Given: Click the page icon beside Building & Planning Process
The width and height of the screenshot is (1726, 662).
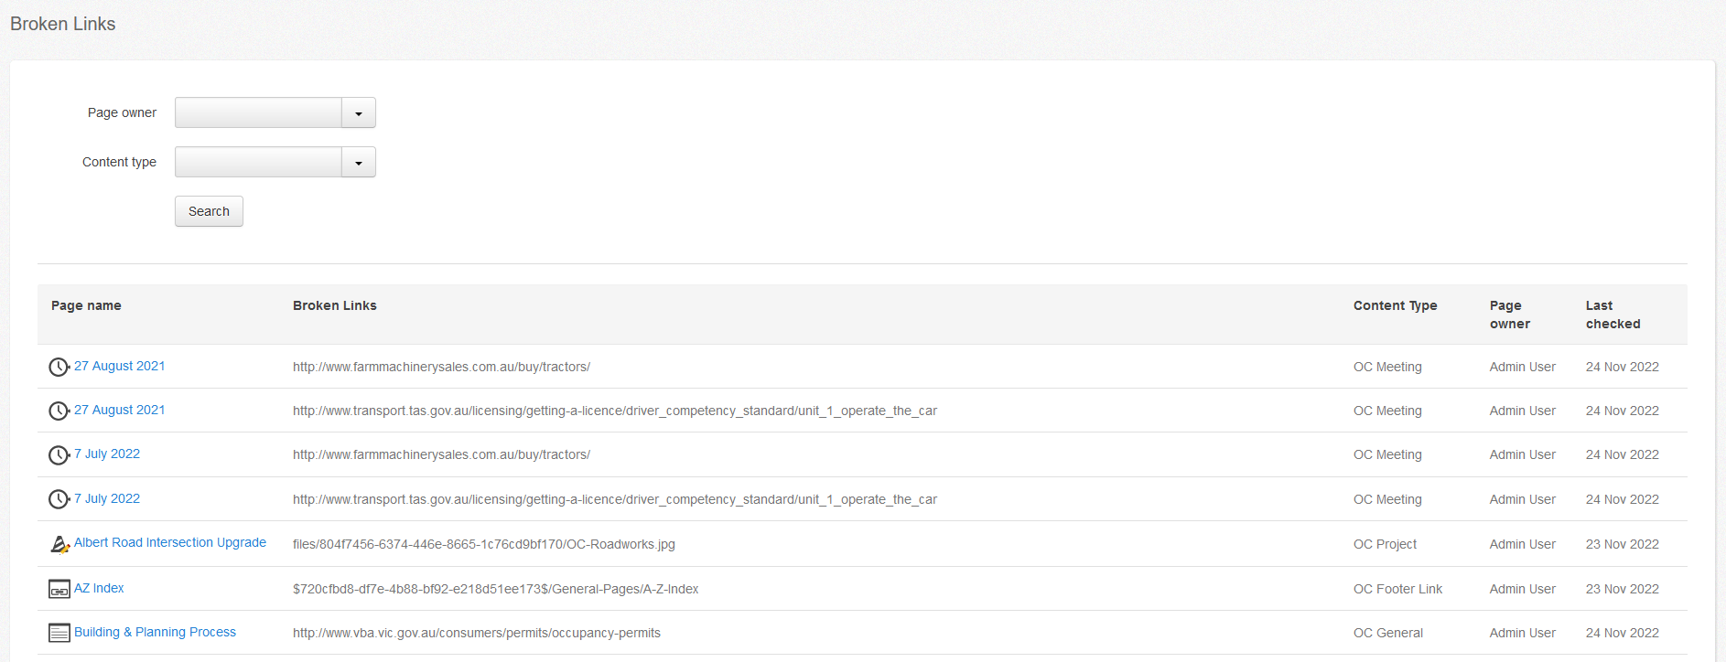Looking at the screenshot, I should tap(59, 633).
